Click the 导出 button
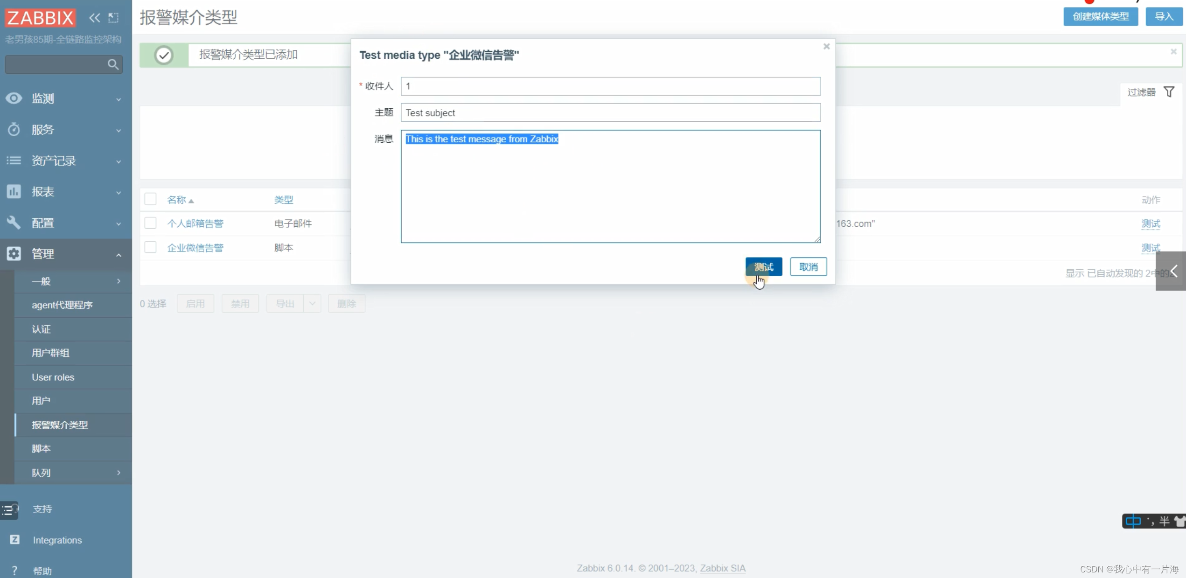 click(x=285, y=304)
